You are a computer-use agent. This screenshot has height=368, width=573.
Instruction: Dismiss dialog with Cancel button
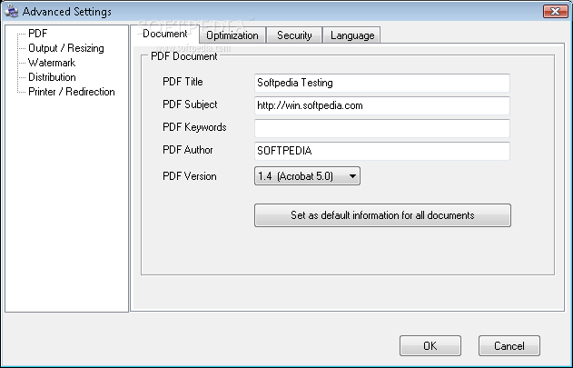point(509,345)
